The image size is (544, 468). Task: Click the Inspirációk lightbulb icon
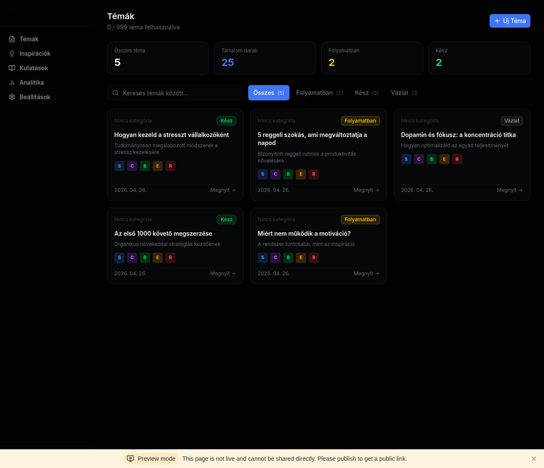(x=12, y=54)
